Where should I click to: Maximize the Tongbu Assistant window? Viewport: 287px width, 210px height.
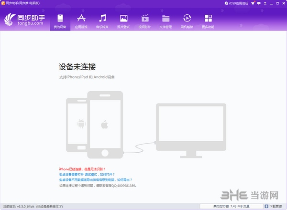coord(277,3)
